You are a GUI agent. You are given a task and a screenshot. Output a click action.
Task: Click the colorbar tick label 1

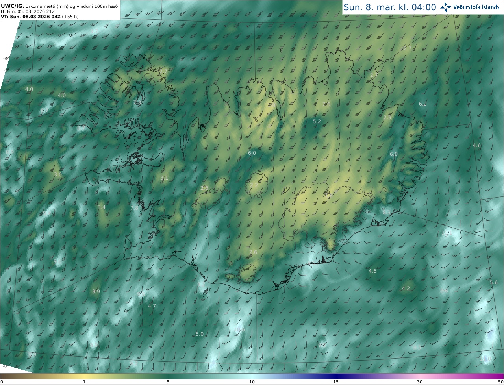tap(84, 382)
